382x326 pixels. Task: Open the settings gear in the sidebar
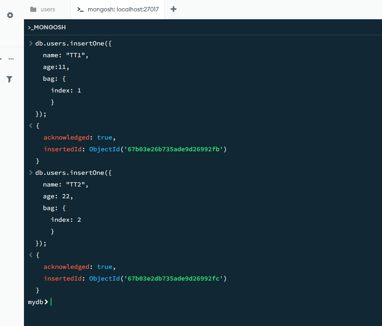(x=10, y=15)
